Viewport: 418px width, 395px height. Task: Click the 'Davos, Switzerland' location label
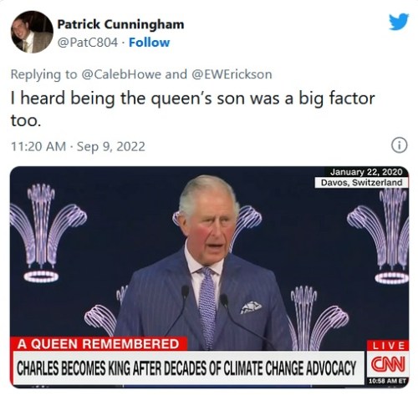point(361,183)
